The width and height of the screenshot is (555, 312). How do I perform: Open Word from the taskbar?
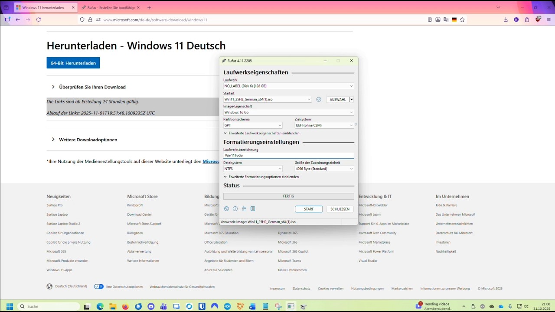pos(252,306)
